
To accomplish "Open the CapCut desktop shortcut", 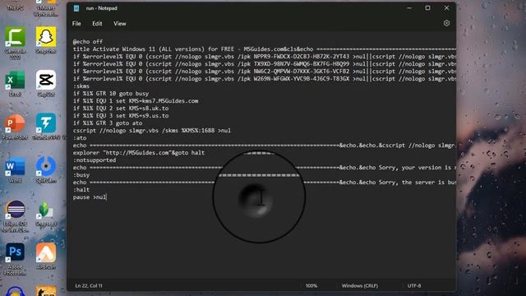I will coord(46,84).
